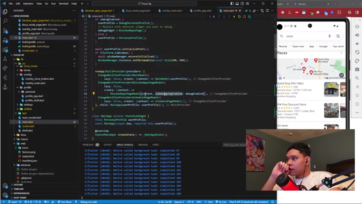
Task: Open the Compare Changes icon in editor toolbar
Action: 262,11
